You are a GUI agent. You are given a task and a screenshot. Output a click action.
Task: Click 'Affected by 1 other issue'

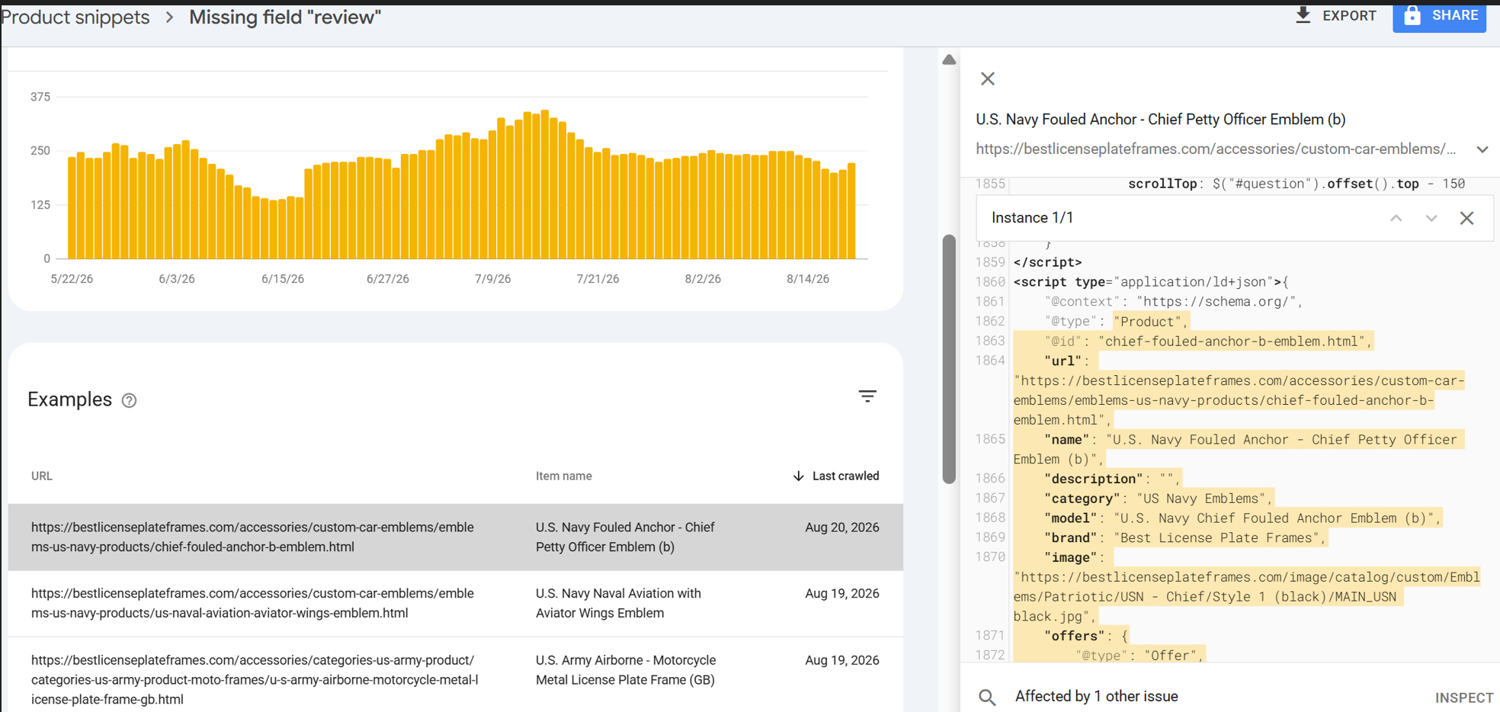pyautogui.click(x=1096, y=696)
